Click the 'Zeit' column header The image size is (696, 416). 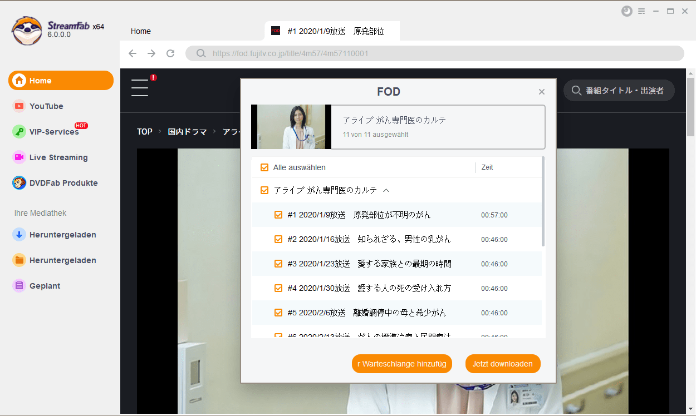pyautogui.click(x=487, y=167)
